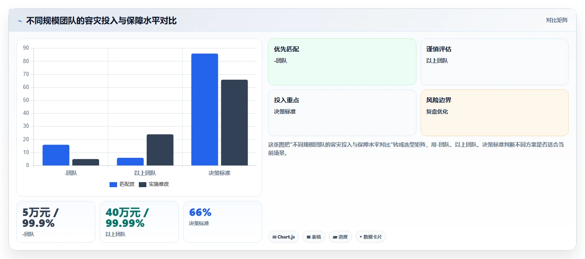Toggle the 匹配度 legend color swatch

[x=113, y=184]
